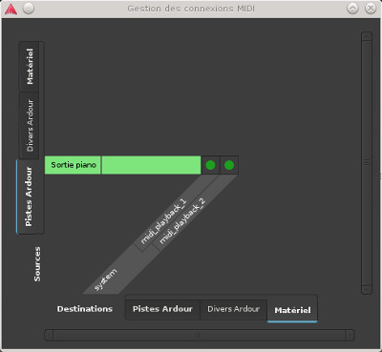Click the horizontal scrollbar right arrow
This screenshot has height=352, width=382.
(350, 335)
